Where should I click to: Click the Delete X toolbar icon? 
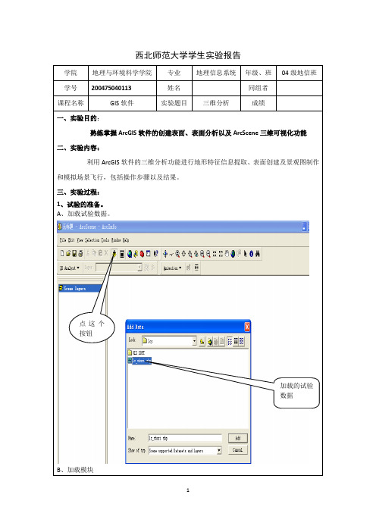(106, 253)
